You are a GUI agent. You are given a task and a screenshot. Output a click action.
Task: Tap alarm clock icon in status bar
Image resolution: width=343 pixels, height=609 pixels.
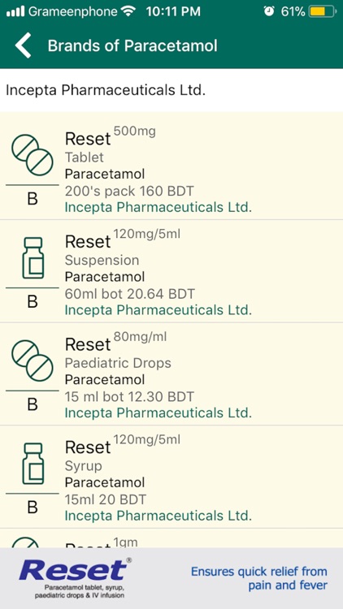269,11
